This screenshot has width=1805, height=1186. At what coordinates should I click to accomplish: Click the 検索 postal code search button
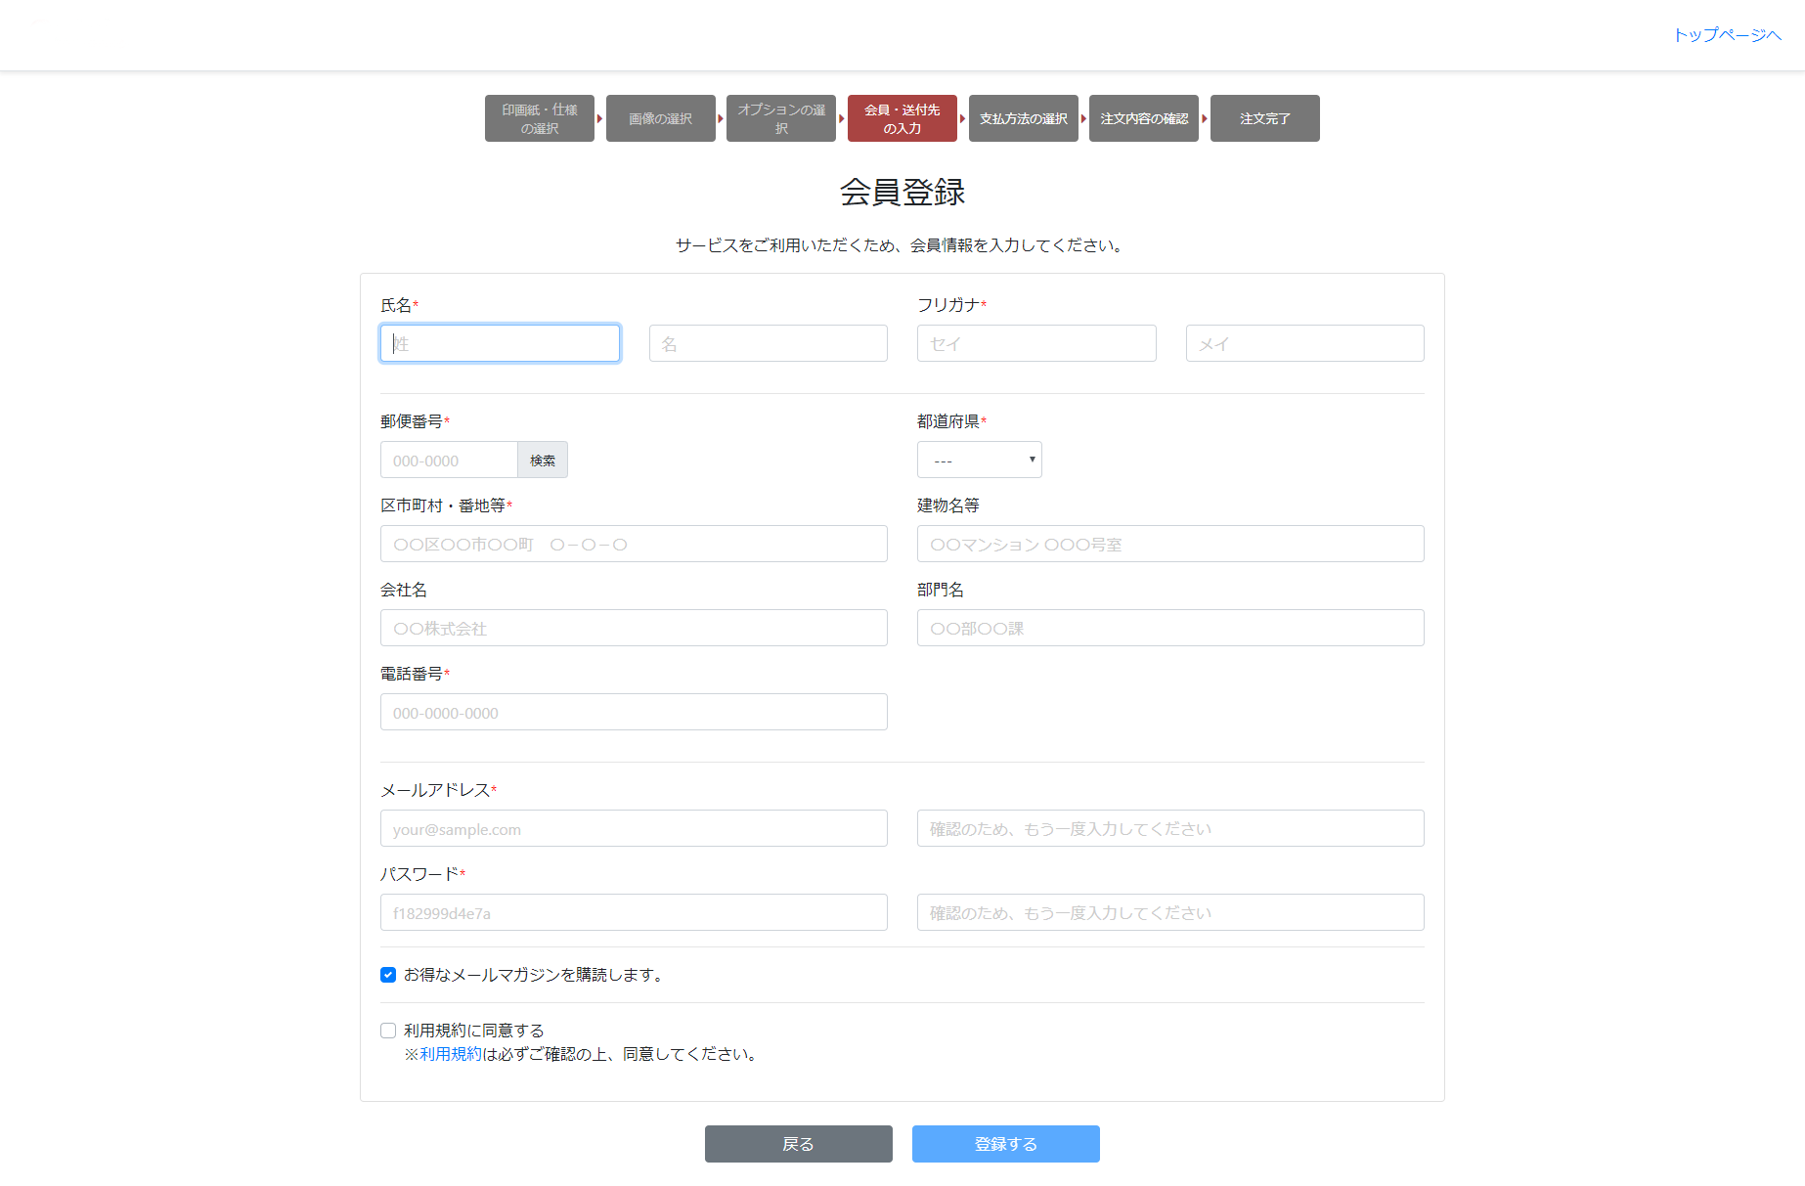(542, 460)
